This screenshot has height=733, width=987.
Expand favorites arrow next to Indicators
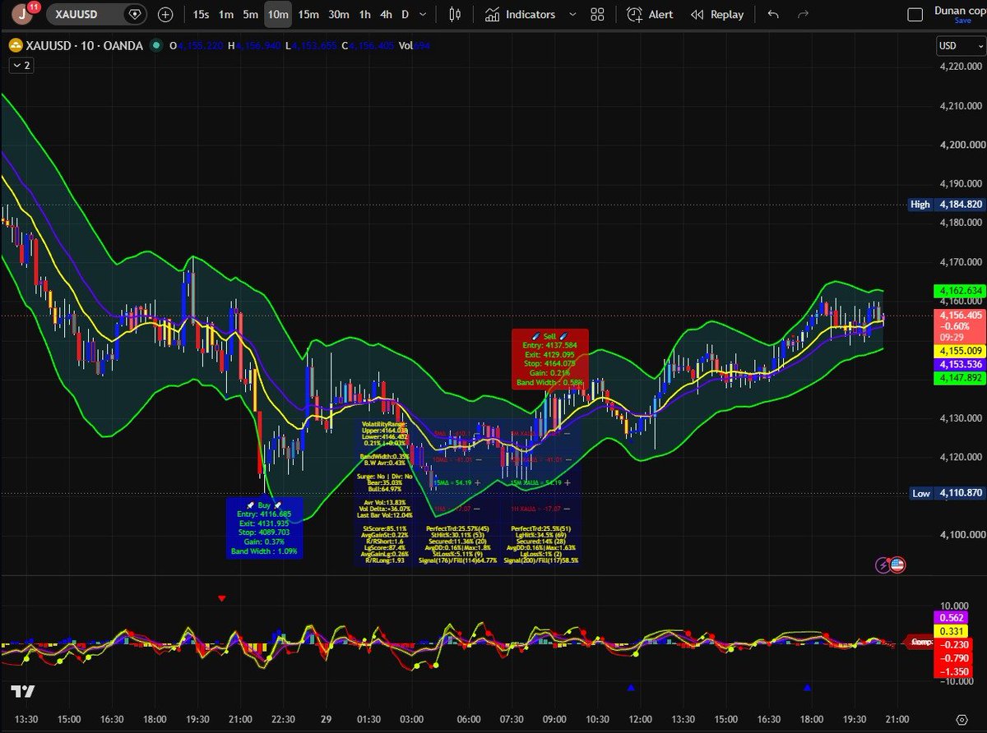point(572,14)
